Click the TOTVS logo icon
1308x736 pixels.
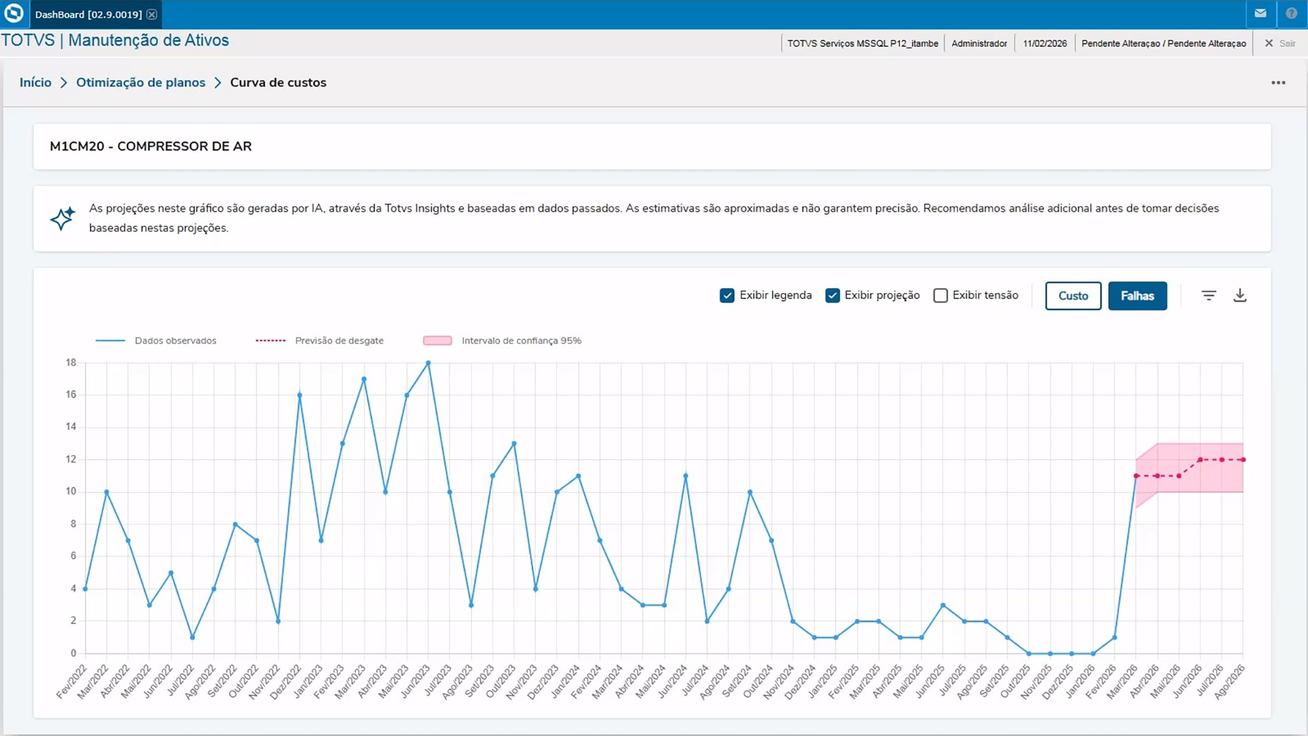14,14
